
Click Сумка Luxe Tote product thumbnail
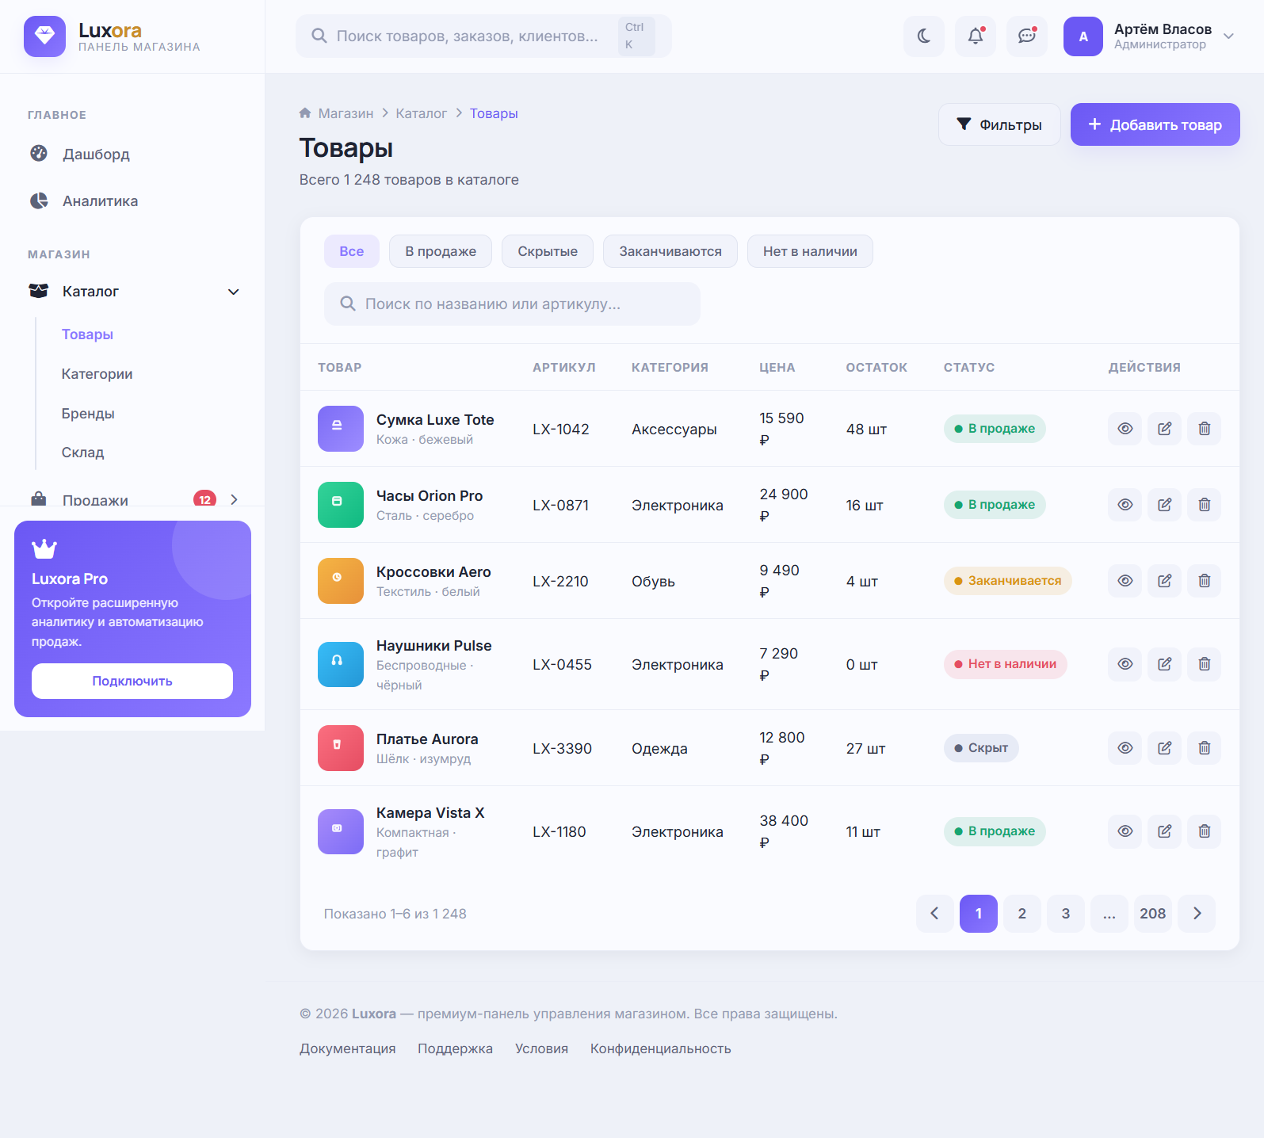pyautogui.click(x=341, y=429)
